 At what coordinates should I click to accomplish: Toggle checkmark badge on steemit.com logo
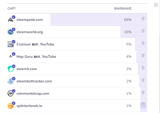pos(14,66)
